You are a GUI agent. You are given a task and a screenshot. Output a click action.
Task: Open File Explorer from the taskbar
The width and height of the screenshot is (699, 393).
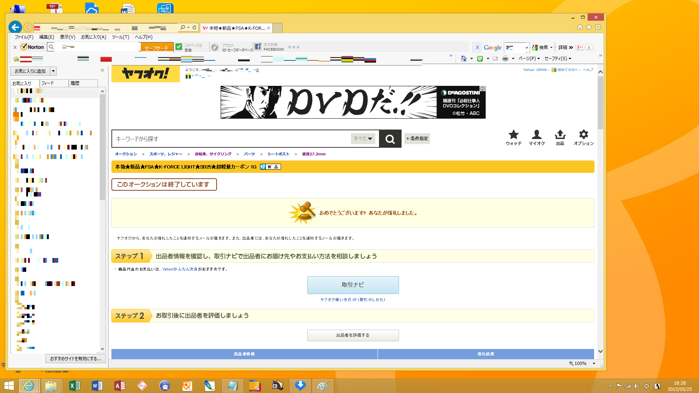pyautogui.click(x=51, y=386)
